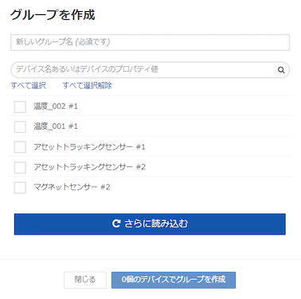Click the さらに読み込む button
The image size is (301, 299).
point(150,224)
